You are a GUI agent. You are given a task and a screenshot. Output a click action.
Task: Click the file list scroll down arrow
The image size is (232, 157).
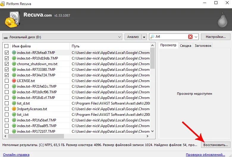coord(153,131)
